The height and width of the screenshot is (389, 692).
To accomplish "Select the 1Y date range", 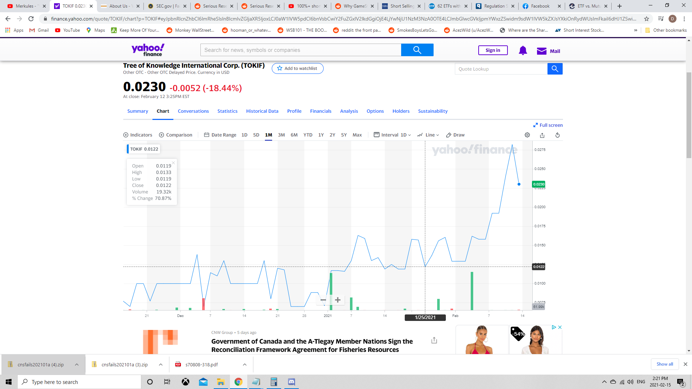I will click(321, 135).
